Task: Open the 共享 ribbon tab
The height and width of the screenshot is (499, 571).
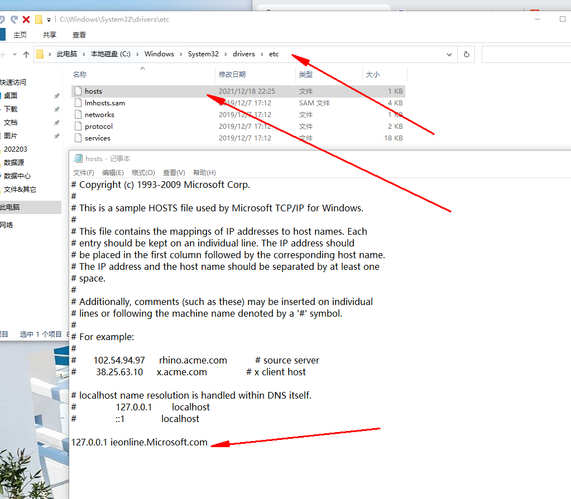Action: click(50, 35)
